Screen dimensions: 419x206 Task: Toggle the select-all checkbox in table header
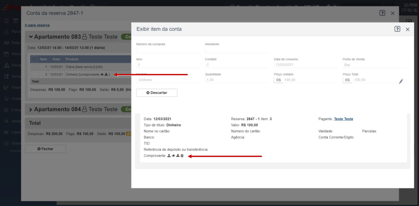(x=34, y=59)
